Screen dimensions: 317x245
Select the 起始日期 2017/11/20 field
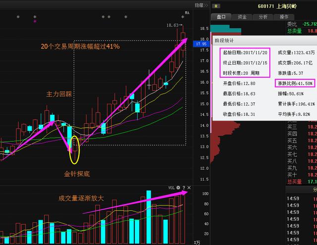(x=245, y=51)
